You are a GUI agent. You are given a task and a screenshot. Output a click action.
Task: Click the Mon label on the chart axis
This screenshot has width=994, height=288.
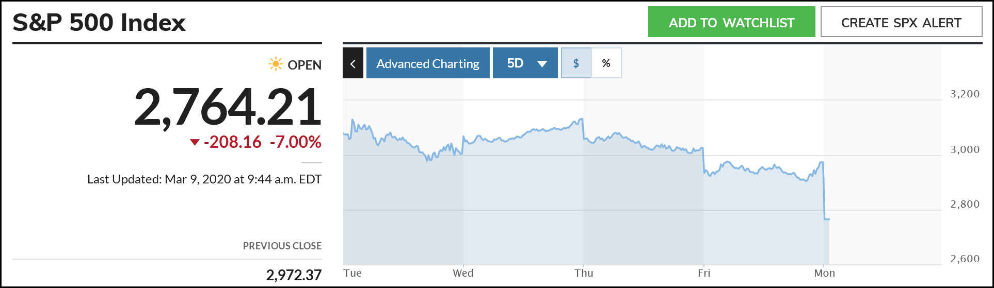(824, 273)
